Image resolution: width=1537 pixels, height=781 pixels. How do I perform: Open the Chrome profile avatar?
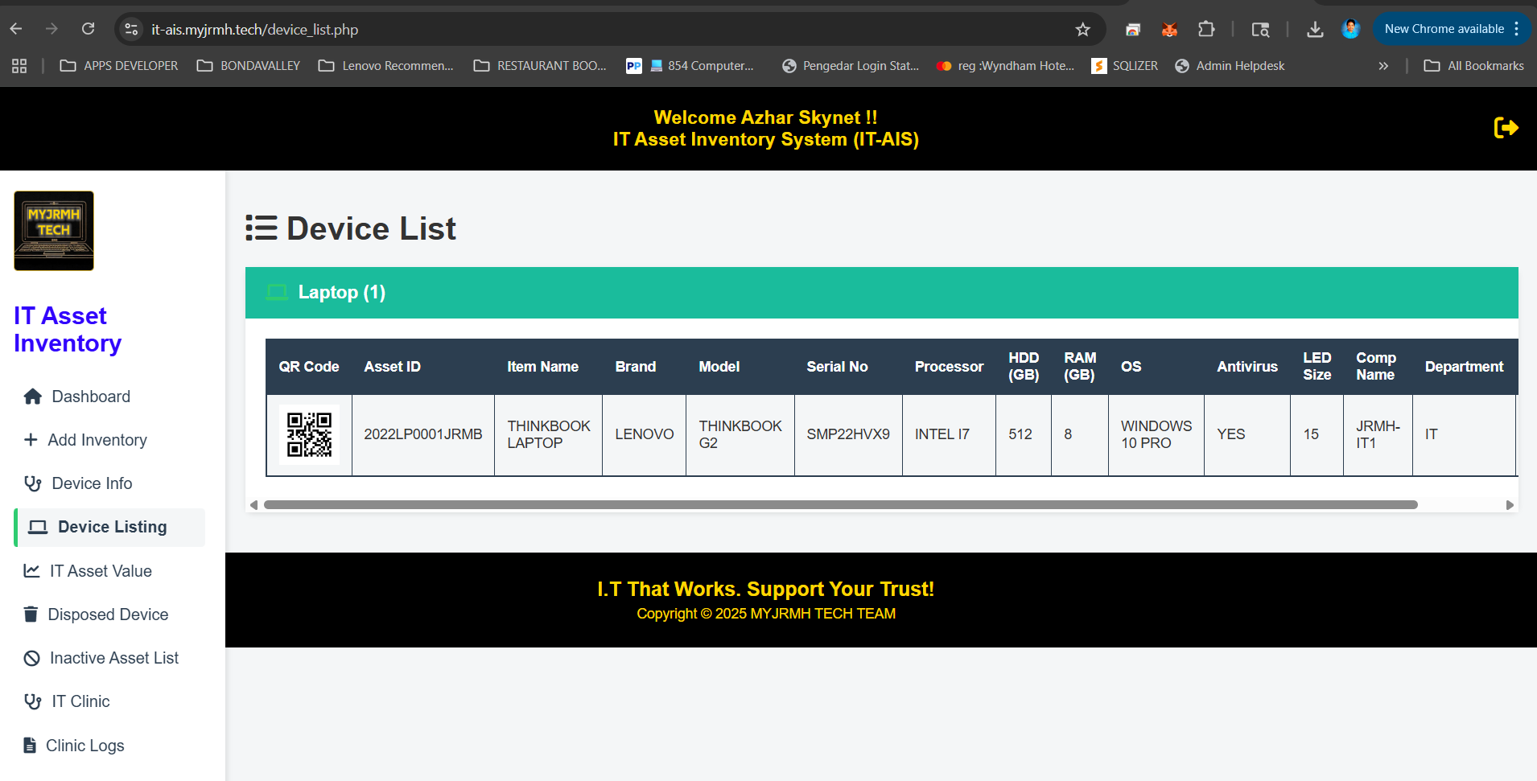tap(1350, 30)
